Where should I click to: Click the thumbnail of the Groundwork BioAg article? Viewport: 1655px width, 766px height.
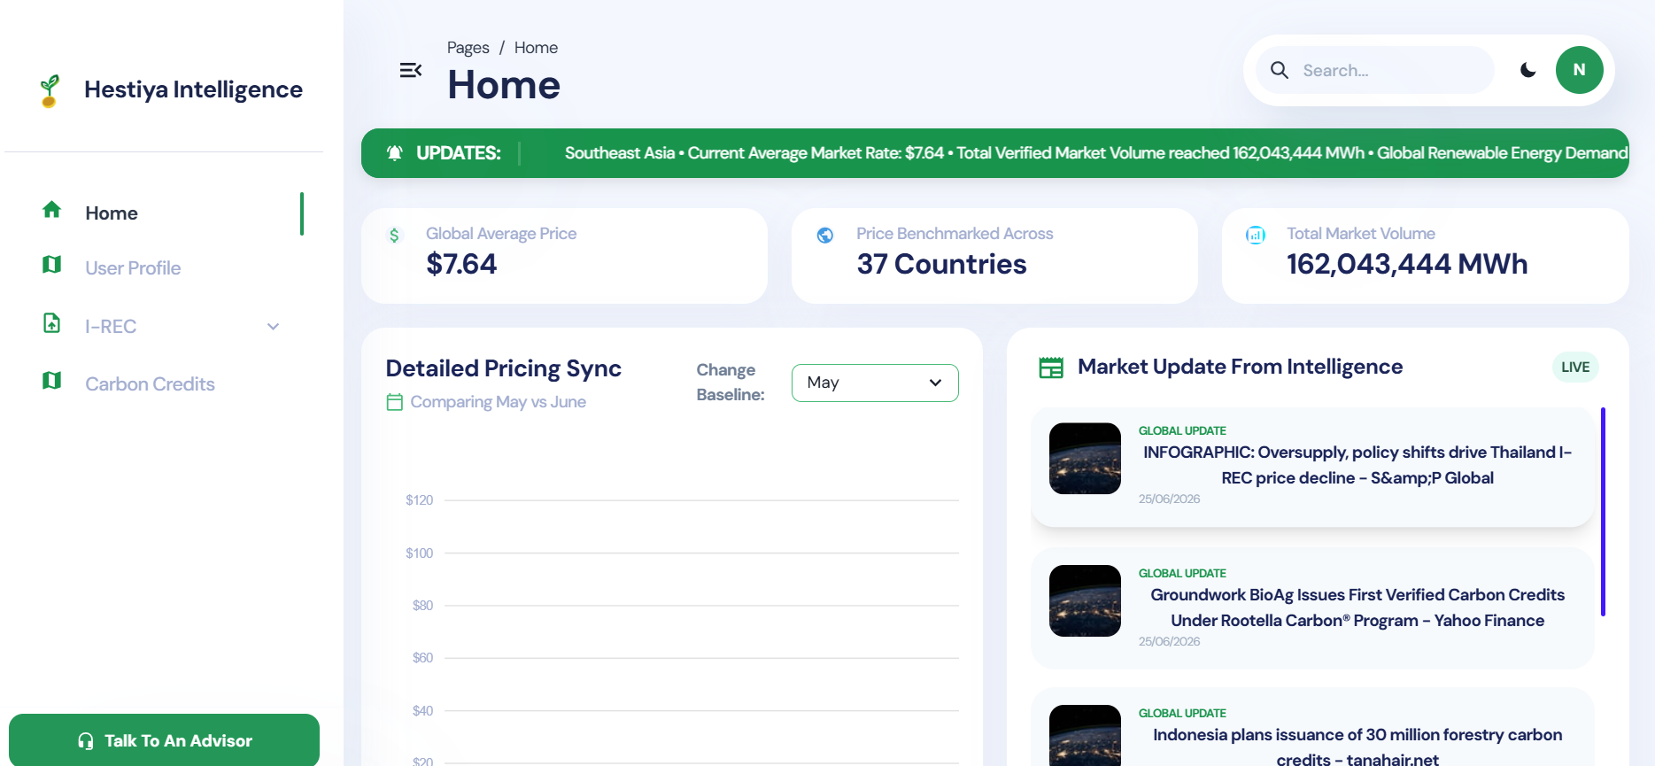tap(1085, 601)
